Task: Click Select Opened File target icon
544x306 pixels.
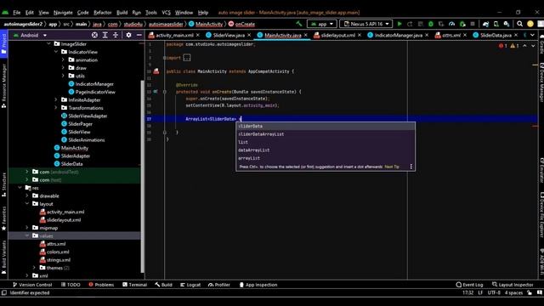Action: click(94, 35)
